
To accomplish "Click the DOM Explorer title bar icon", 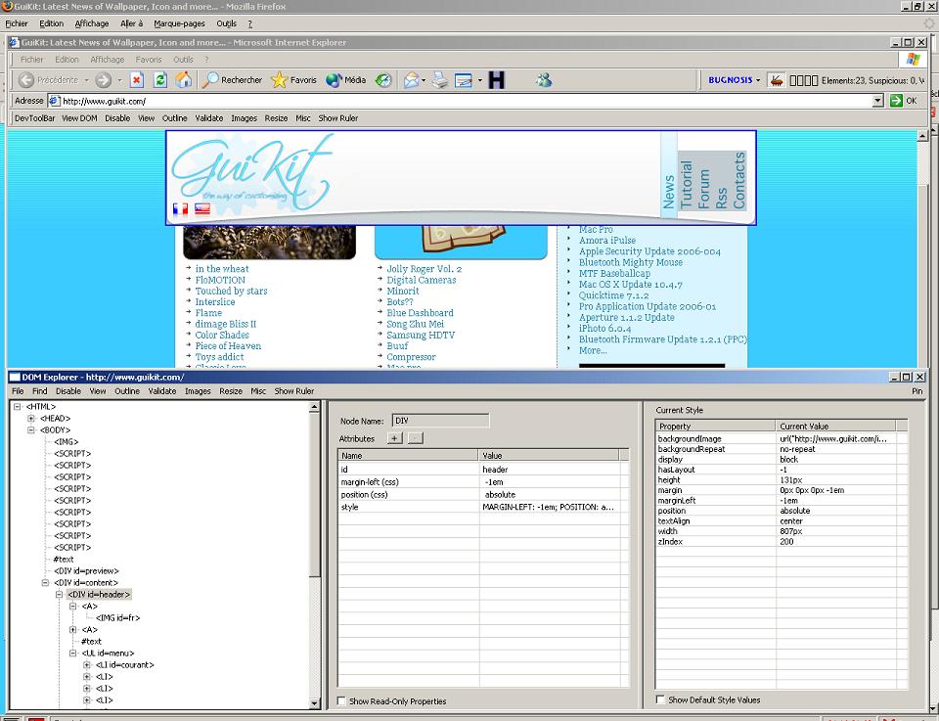I will [x=15, y=377].
